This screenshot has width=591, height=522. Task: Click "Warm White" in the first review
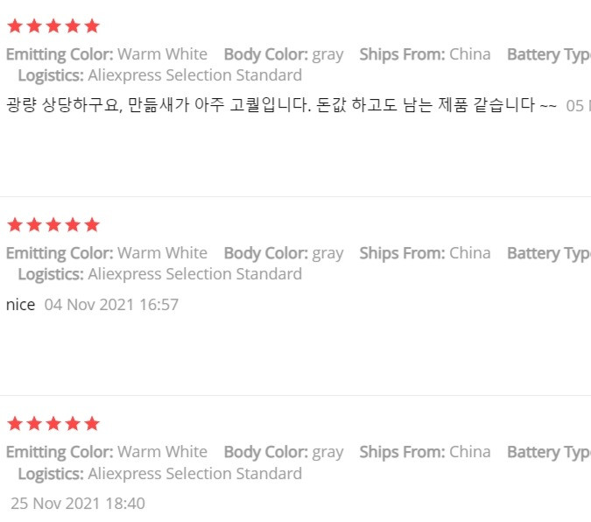163,54
